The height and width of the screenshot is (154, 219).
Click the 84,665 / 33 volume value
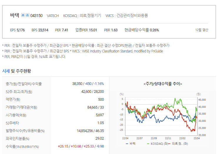[96, 107]
